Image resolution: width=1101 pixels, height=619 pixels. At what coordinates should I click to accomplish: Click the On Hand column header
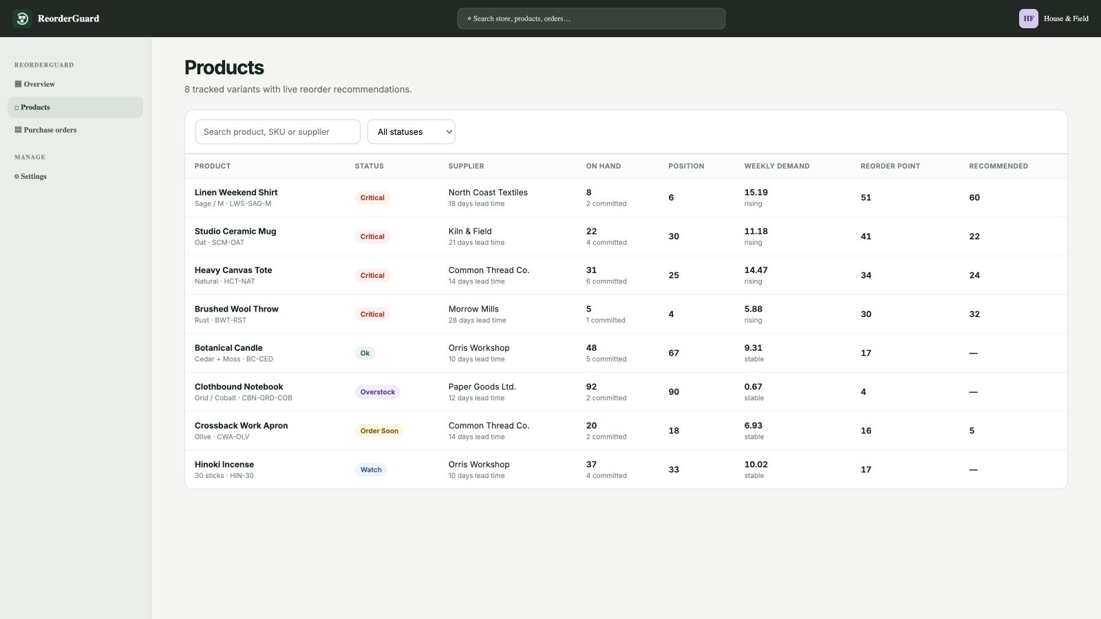tap(603, 166)
